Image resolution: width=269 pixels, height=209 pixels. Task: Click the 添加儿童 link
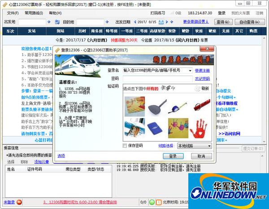42,162
